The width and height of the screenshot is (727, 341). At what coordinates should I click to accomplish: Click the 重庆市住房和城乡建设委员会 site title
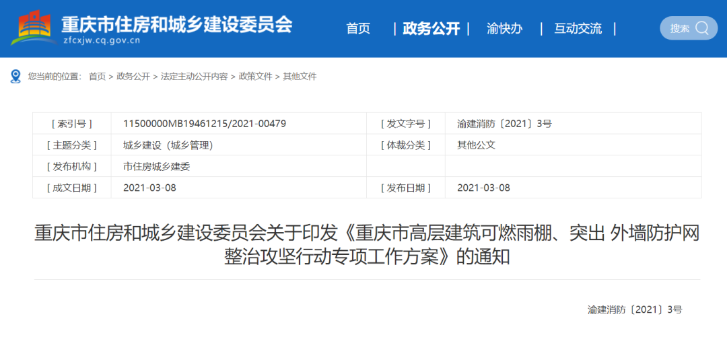(x=177, y=24)
